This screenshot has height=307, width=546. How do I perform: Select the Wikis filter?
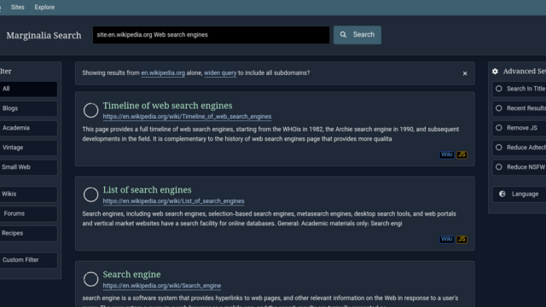(28, 194)
